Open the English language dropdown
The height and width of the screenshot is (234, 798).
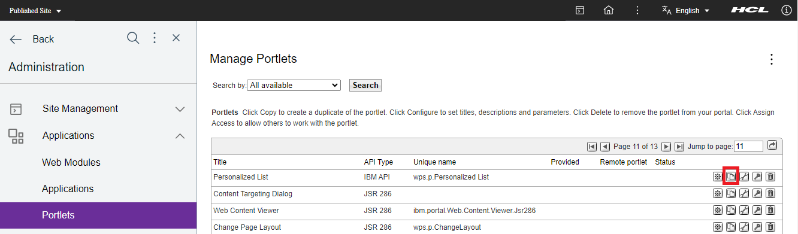click(685, 10)
